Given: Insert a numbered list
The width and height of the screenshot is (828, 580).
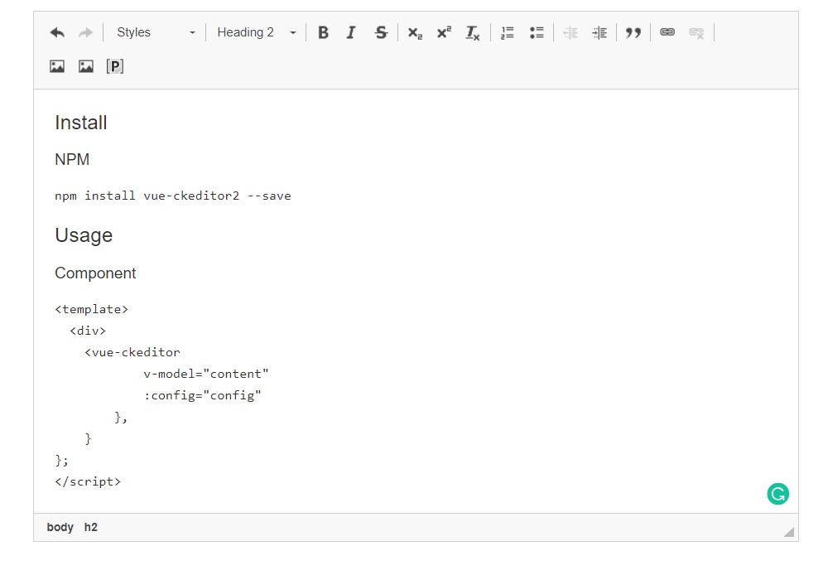Looking at the screenshot, I should pyautogui.click(x=508, y=33).
